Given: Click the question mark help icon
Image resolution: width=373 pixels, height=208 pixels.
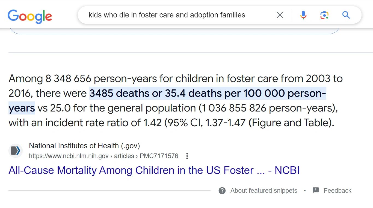Looking at the screenshot, I should click(222, 191).
